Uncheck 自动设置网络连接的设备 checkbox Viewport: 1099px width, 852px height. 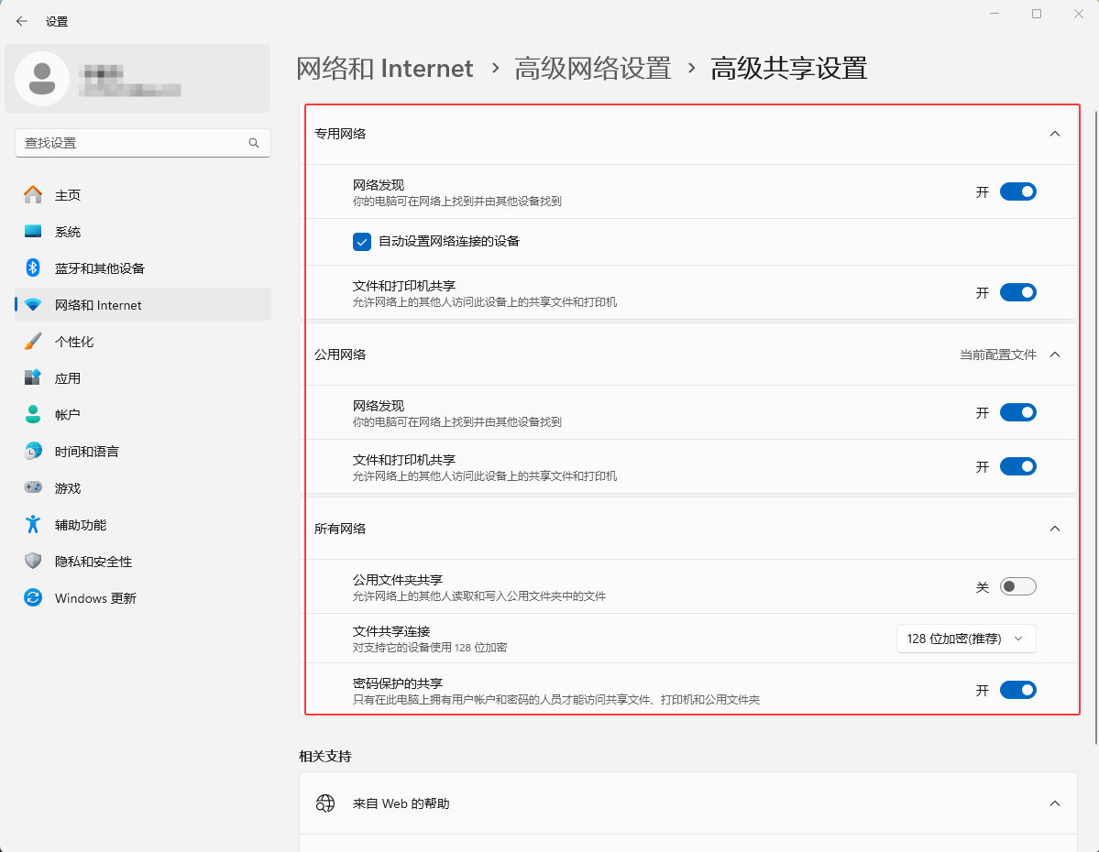click(x=361, y=242)
